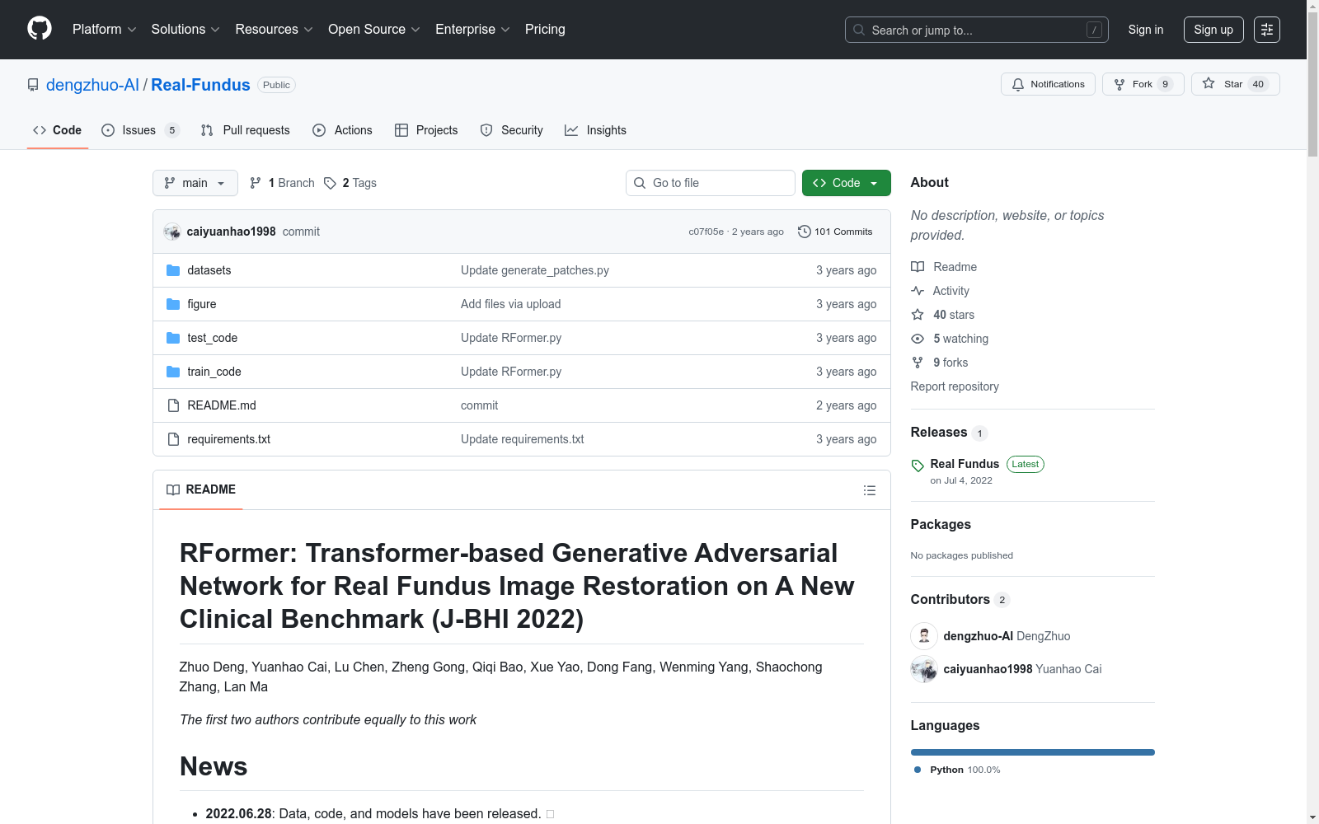This screenshot has height=824, width=1319.
Task: Open the Pricing page
Action: pos(545,30)
